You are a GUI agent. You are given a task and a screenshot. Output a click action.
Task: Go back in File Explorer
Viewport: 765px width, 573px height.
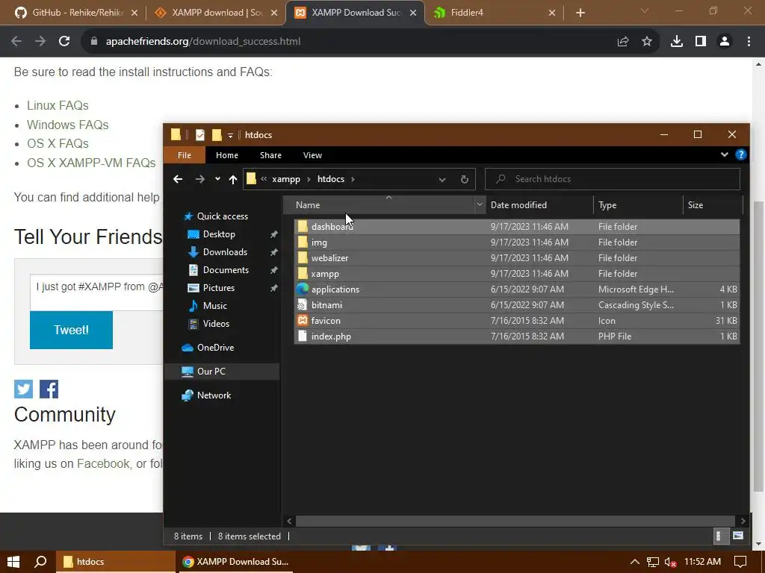(x=178, y=179)
